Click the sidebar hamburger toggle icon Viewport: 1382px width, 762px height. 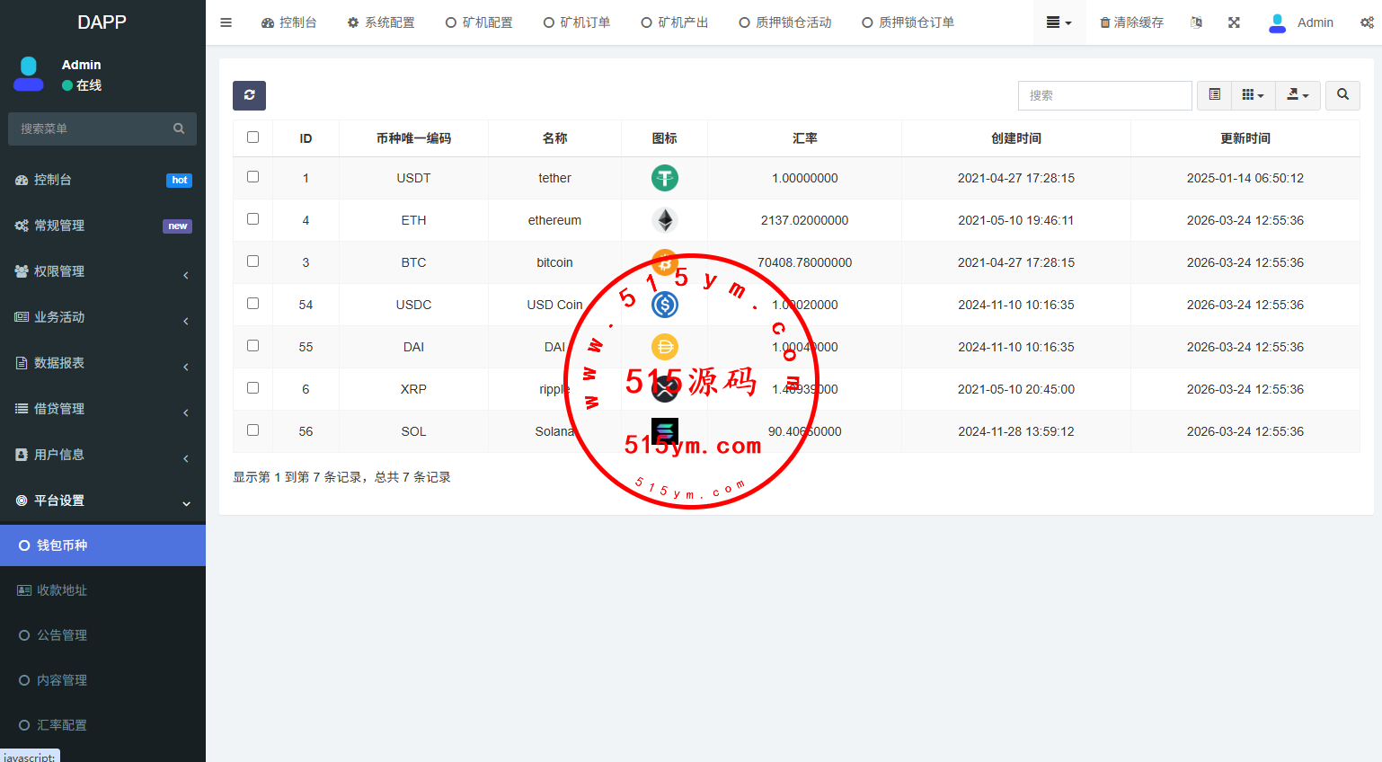pos(226,22)
